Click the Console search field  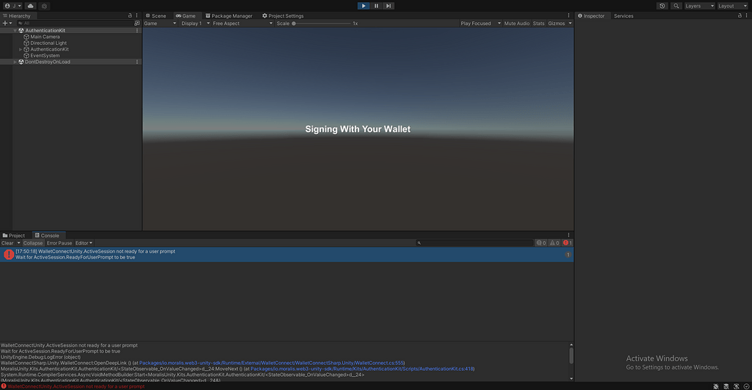tap(474, 242)
